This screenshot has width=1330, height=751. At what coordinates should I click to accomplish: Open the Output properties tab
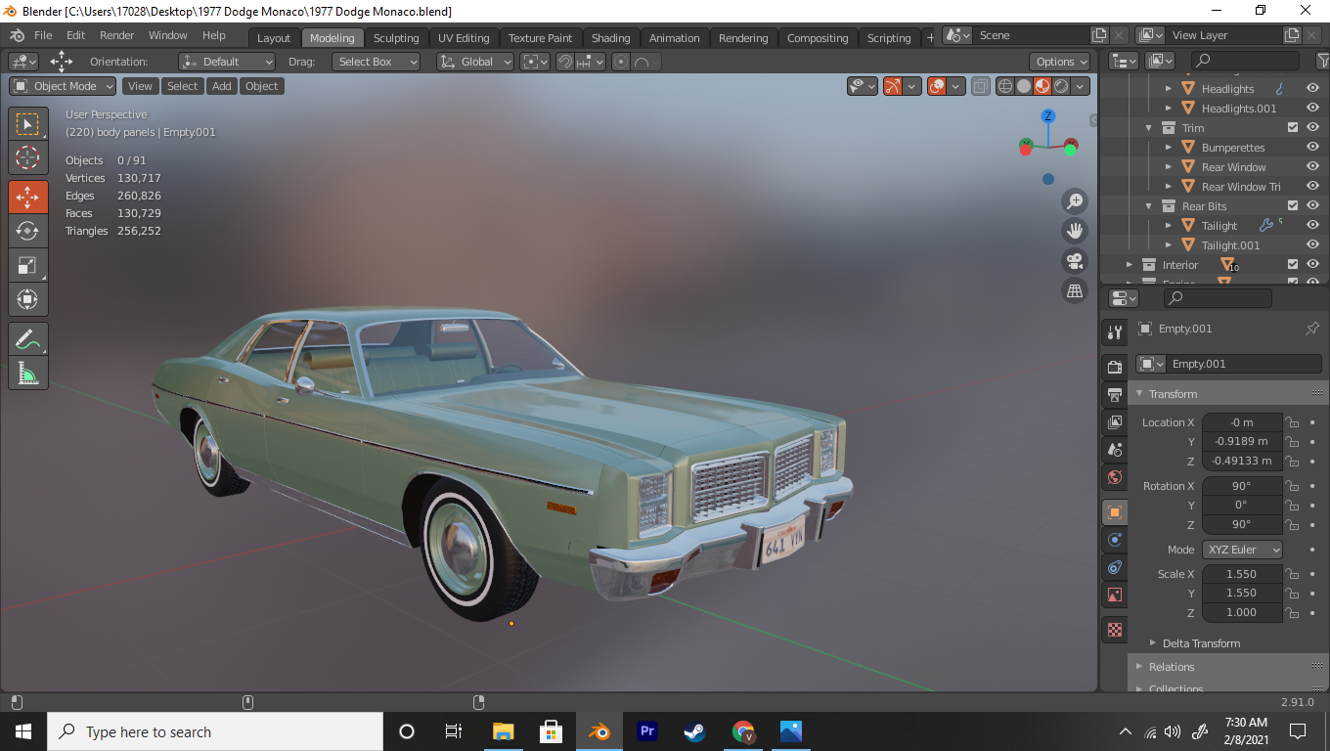coord(1115,395)
